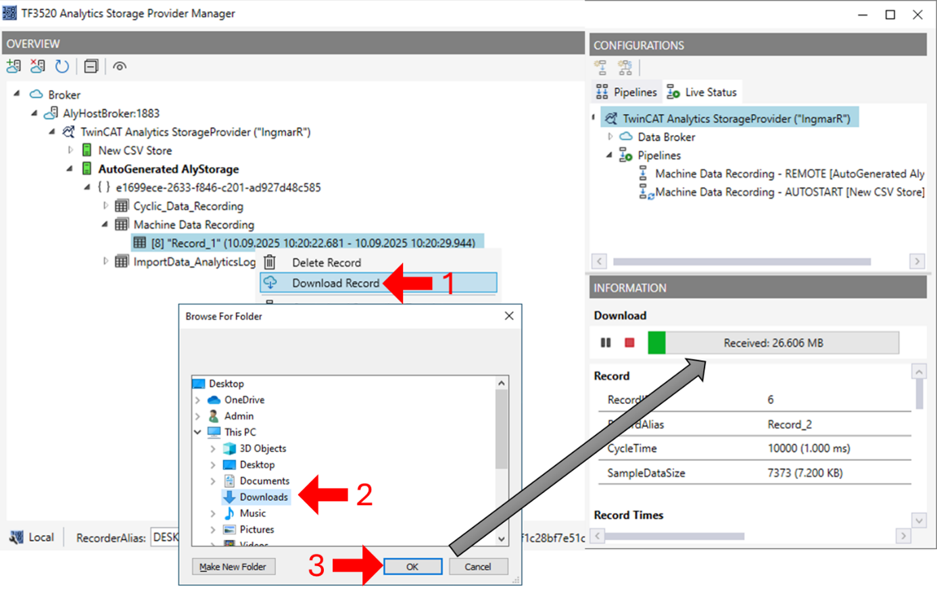Image resolution: width=937 pixels, height=606 pixels.
Task: Click the table icon beside ImportData_AnalyticsLog
Action: tap(122, 261)
